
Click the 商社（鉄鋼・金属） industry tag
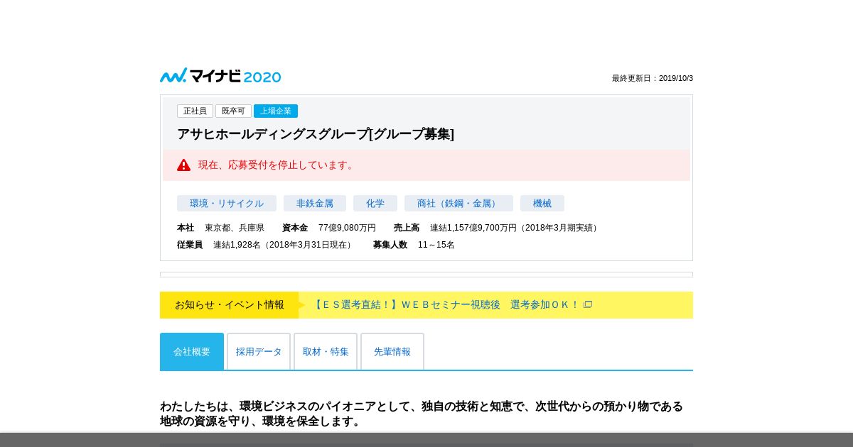point(458,204)
